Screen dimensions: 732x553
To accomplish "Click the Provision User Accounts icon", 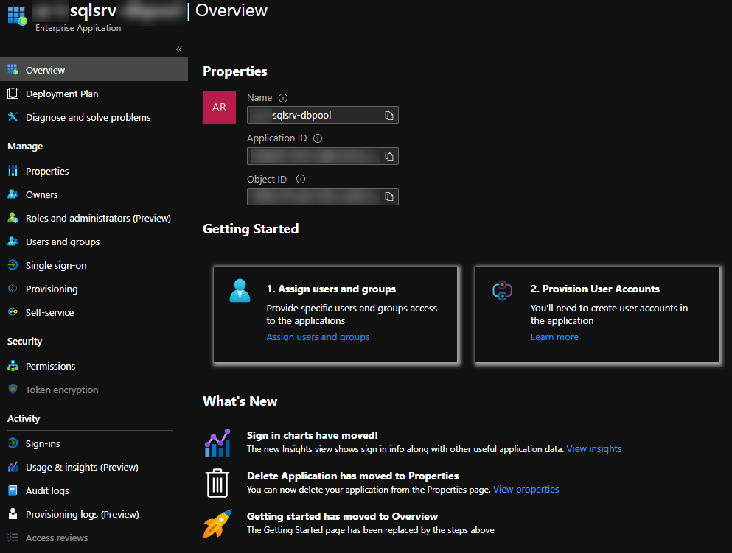I will [x=502, y=290].
